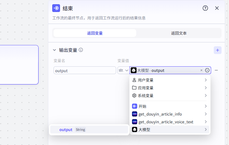Remove the output variable row with minus

[x=216, y=70]
